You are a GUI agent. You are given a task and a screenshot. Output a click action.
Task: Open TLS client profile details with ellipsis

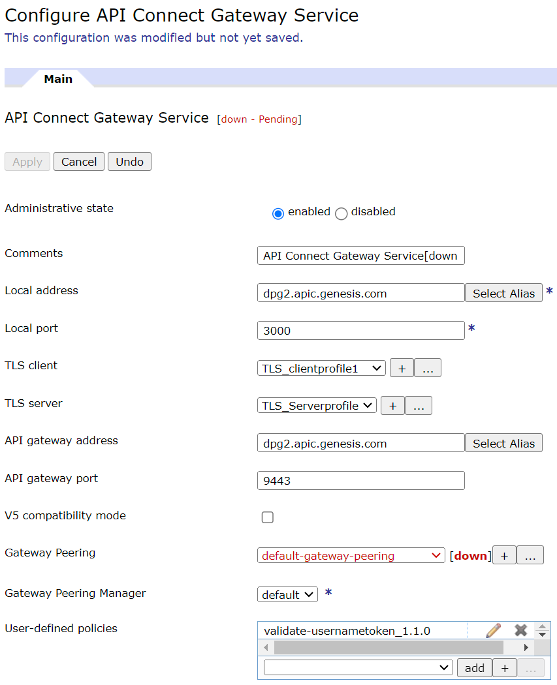tap(428, 367)
